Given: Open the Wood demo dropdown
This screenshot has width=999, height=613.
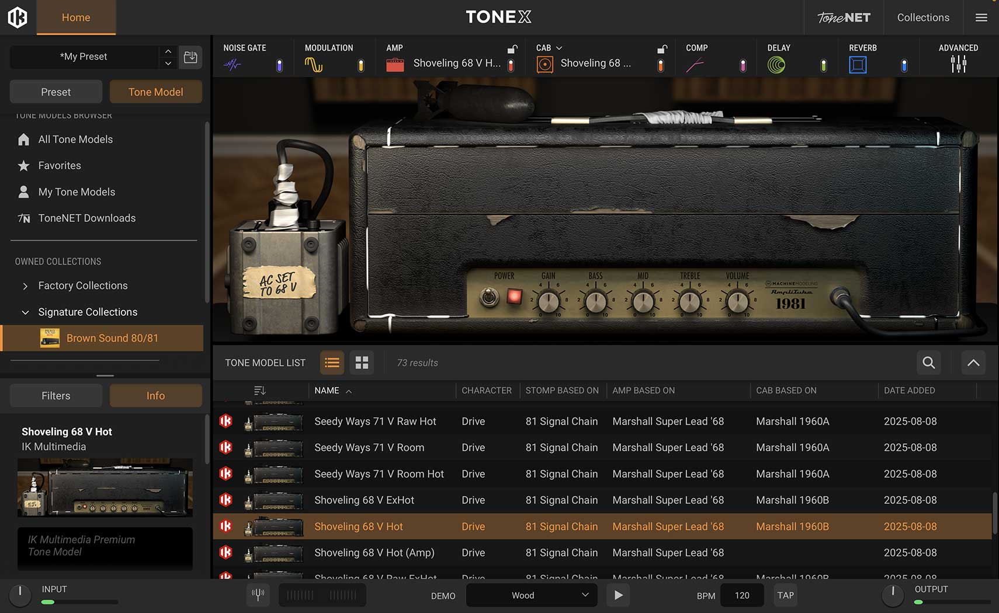Looking at the screenshot, I should [531, 595].
